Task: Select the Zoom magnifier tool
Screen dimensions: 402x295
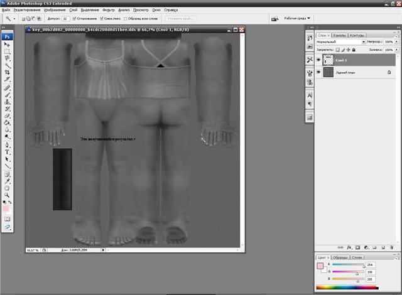Action: [x=8, y=194]
